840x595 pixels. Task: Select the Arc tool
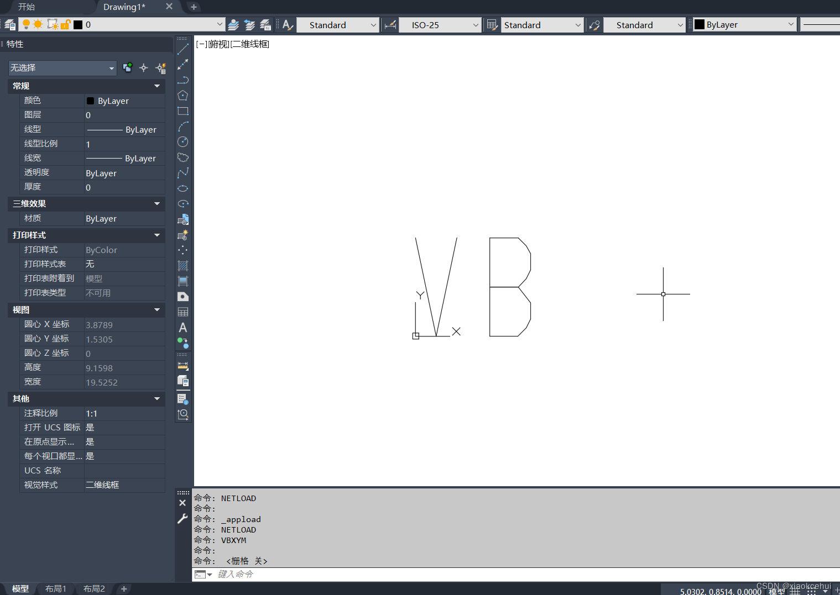(183, 127)
